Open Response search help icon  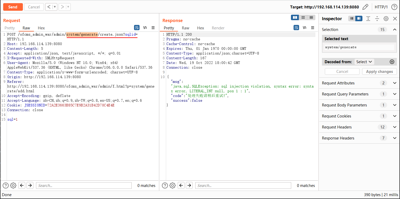(x=165, y=186)
